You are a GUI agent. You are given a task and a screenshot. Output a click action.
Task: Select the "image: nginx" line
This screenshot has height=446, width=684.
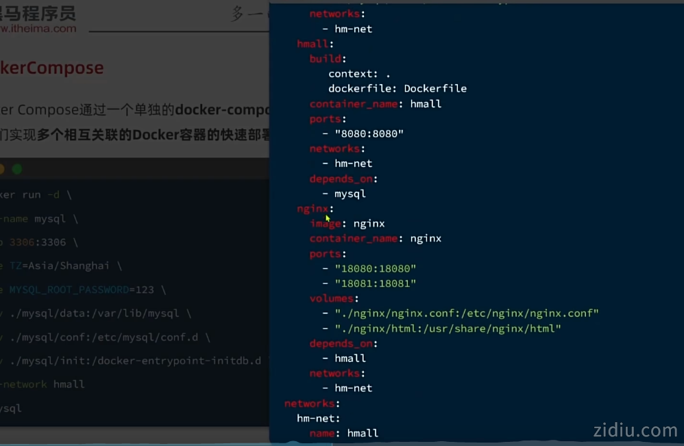coord(347,224)
